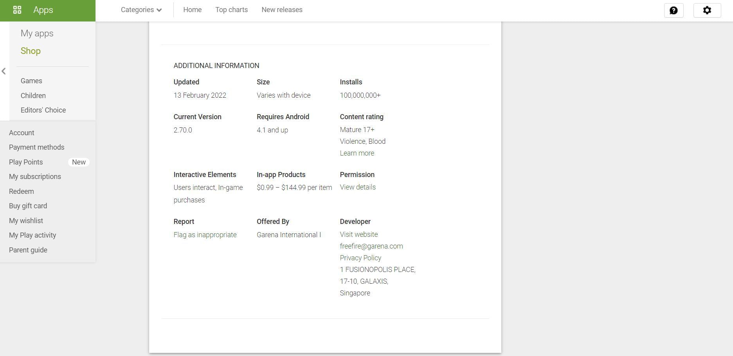Collapse the sidebar with left chevron
733x356 pixels.
pyautogui.click(x=4, y=71)
